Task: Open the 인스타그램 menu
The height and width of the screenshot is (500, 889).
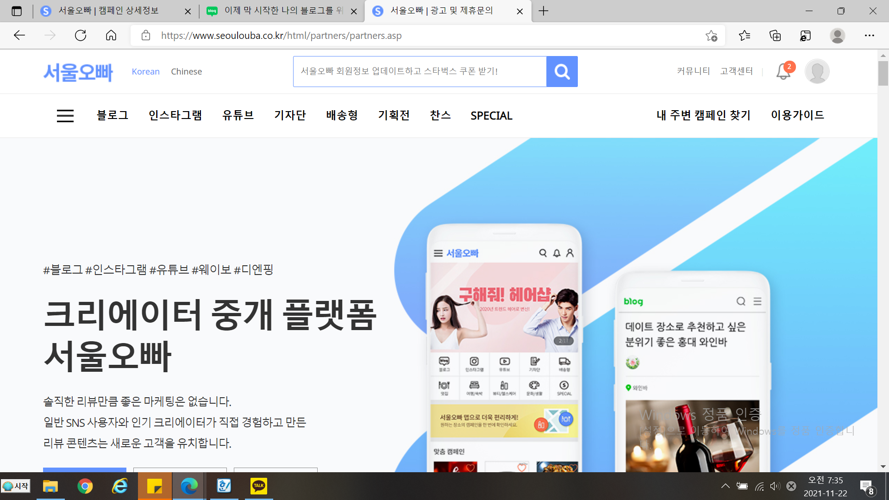Action: pos(175,115)
